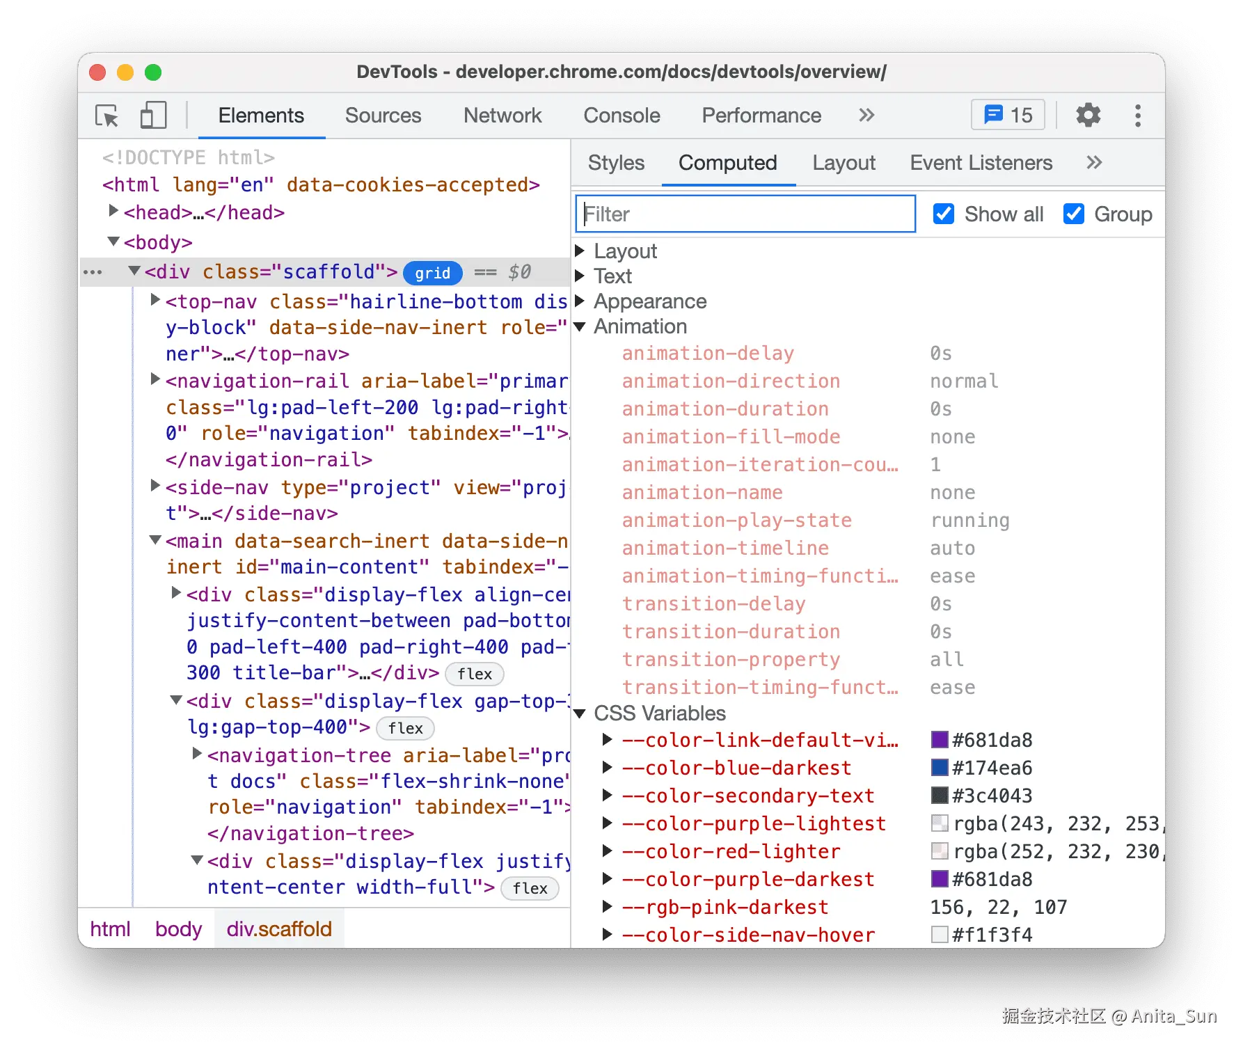
Task: Expand the --color-secondary-text variable
Action: click(608, 795)
